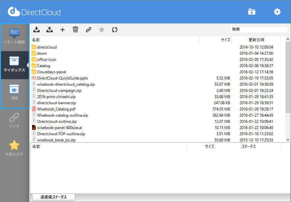Click the date 2015-12-10 17:25:53
This screenshot has width=291, height=202.
coord(256,140)
